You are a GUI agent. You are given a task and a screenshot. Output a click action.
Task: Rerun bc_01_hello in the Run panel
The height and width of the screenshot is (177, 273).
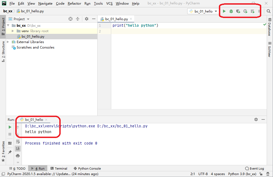click(x=10, y=127)
